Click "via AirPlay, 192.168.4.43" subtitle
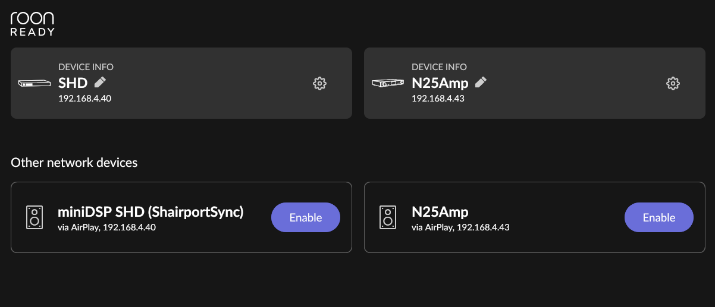Image resolution: width=715 pixels, height=307 pixels. (x=460, y=227)
